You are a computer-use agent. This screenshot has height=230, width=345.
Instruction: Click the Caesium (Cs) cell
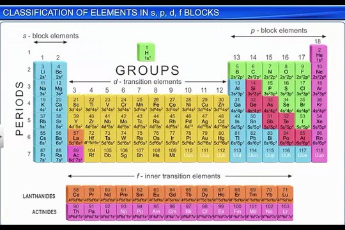(x=42, y=138)
